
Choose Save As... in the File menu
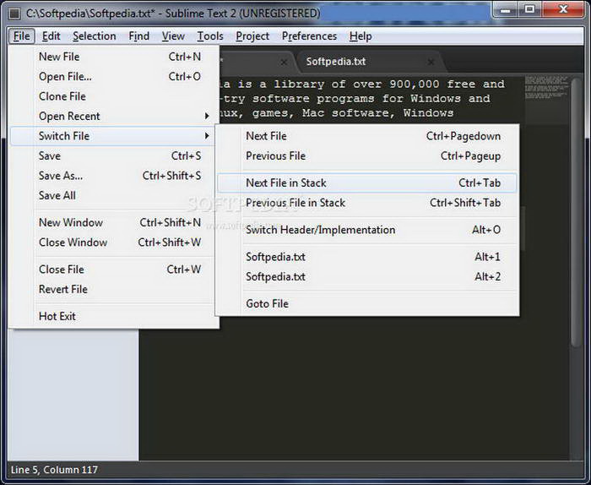(61, 176)
